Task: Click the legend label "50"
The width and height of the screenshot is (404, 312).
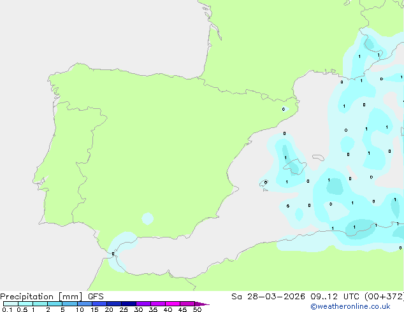Action: coord(197,309)
